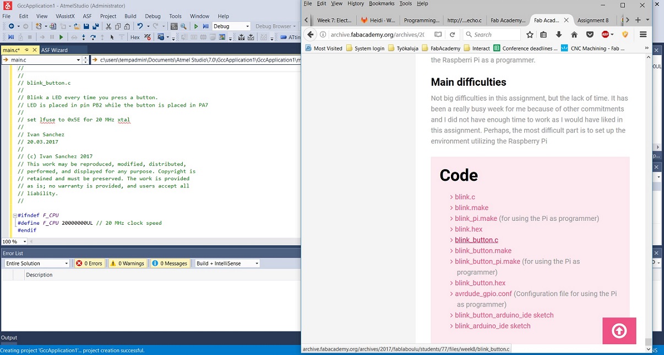Click the Step Over debug icon
664x355 pixels.
[92, 37]
